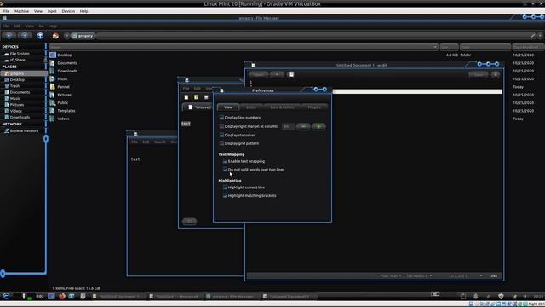Open home folder icon in File Manager toolbar
The width and height of the screenshot is (545, 307).
(55, 36)
